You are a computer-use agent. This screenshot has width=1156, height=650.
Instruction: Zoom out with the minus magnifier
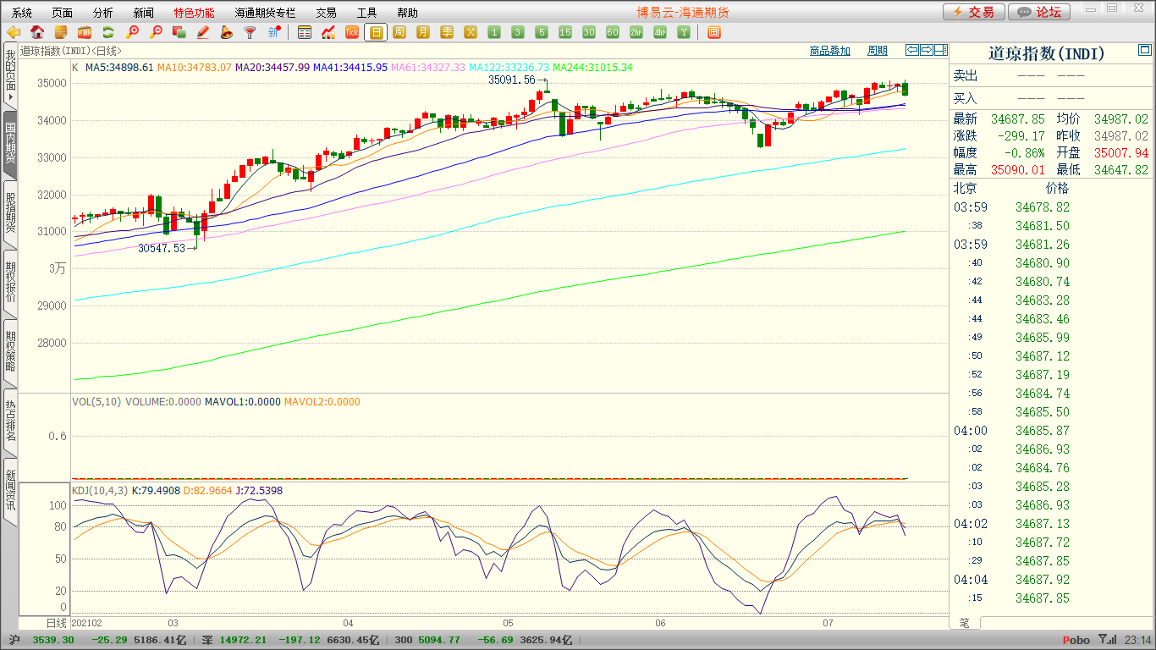(156, 32)
